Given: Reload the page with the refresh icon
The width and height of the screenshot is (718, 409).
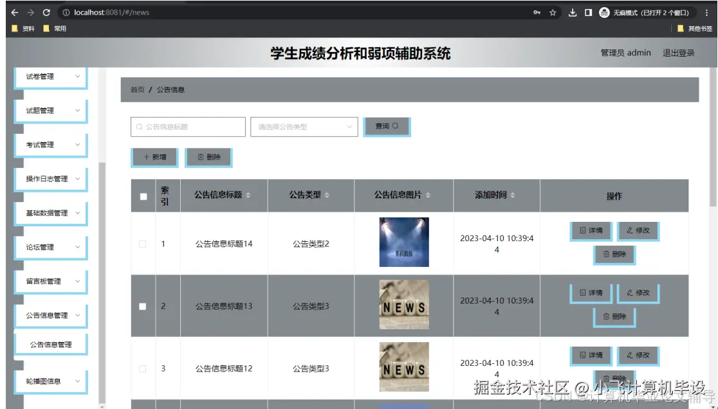Looking at the screenshot, I should click(46, 12).
